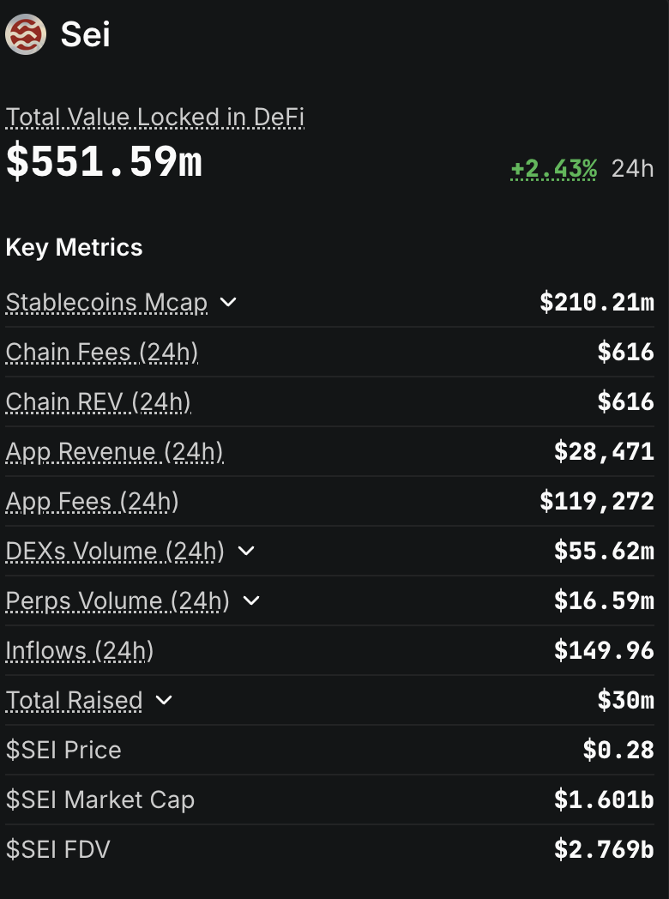The image size is (669, 899).
Task: Open the Total Value Locked in DeFi label
Action: (x=154, y=118)
